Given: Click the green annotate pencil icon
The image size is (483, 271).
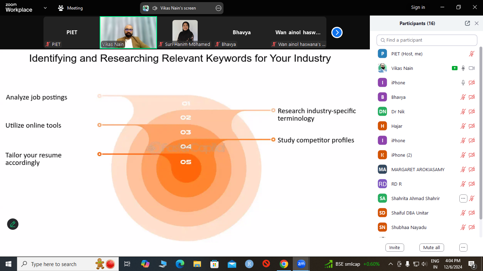Looking at the screenshot, I should click(x=13, y=224).
